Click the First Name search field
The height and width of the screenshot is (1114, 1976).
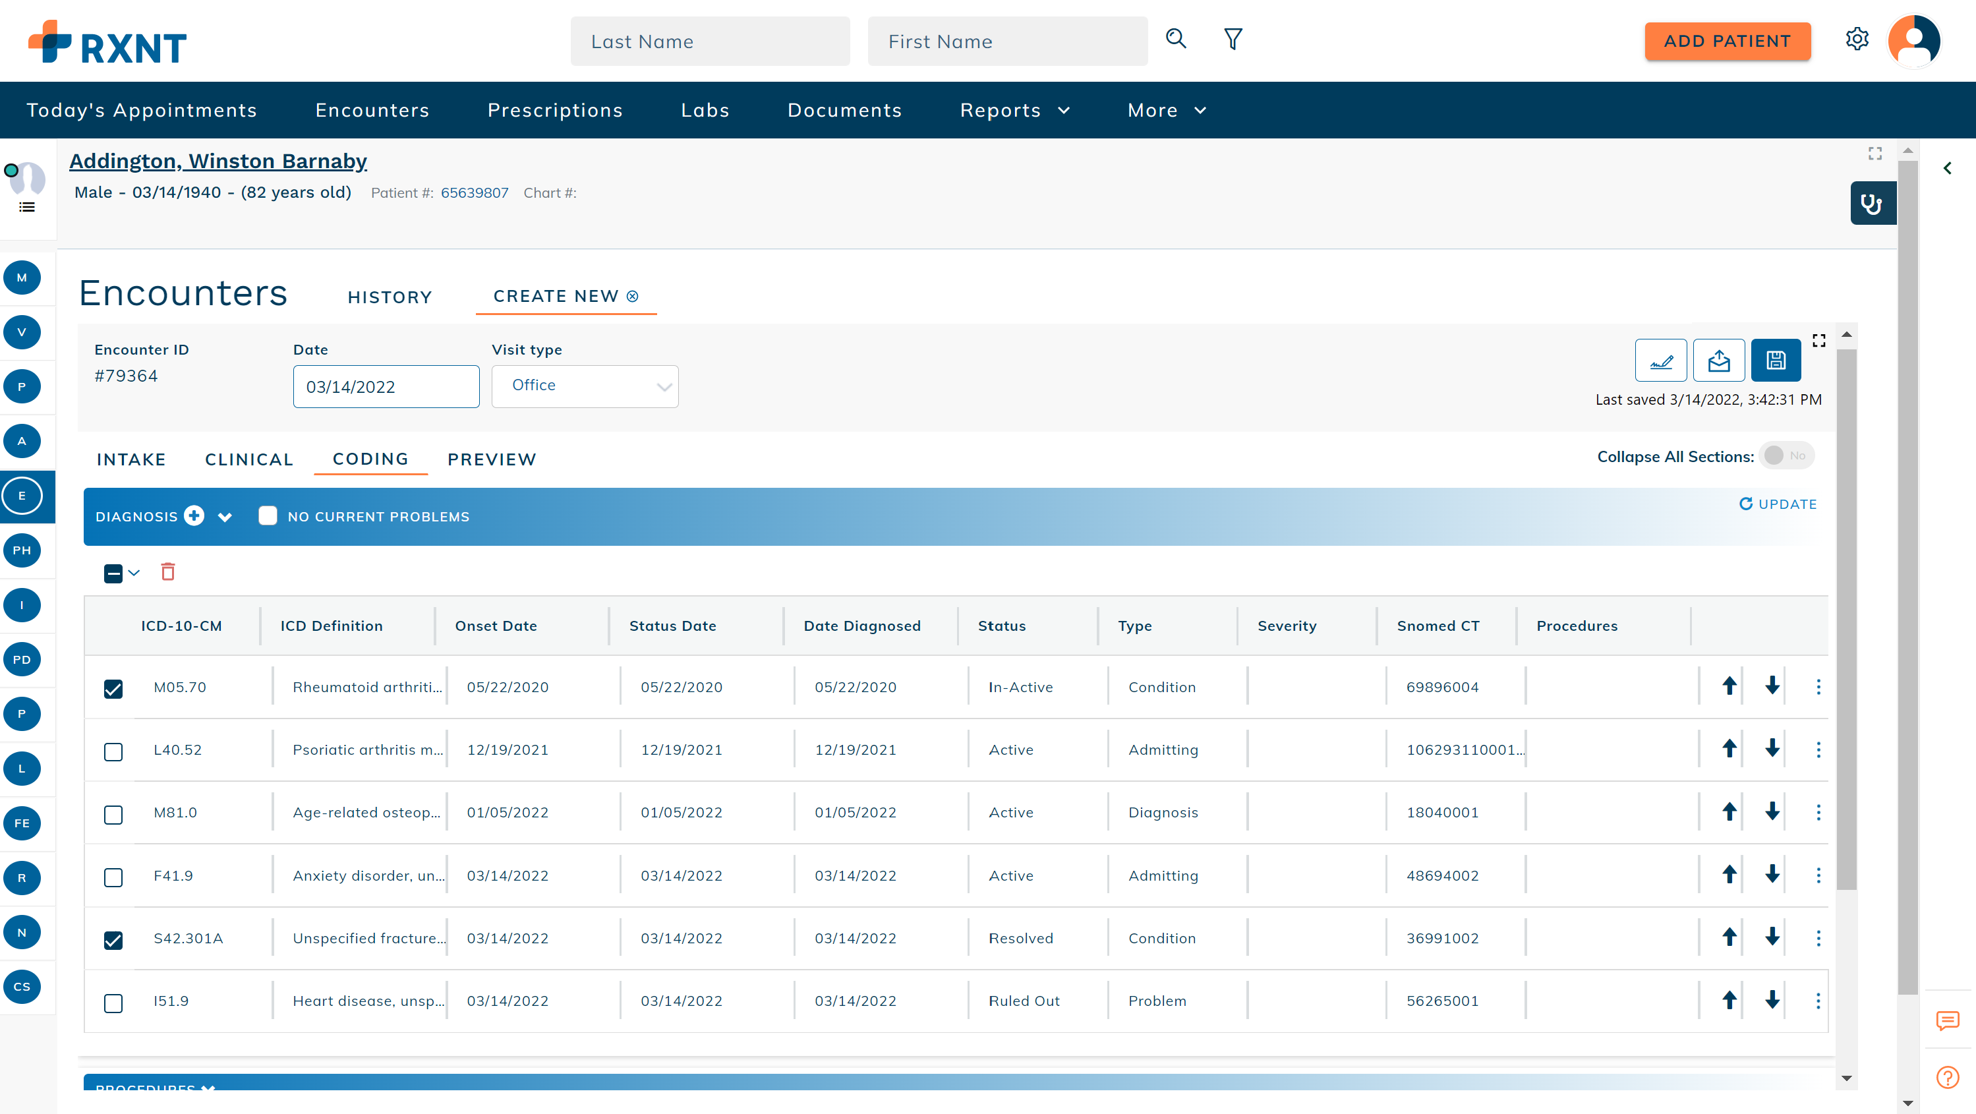[x=1007, y=42]
